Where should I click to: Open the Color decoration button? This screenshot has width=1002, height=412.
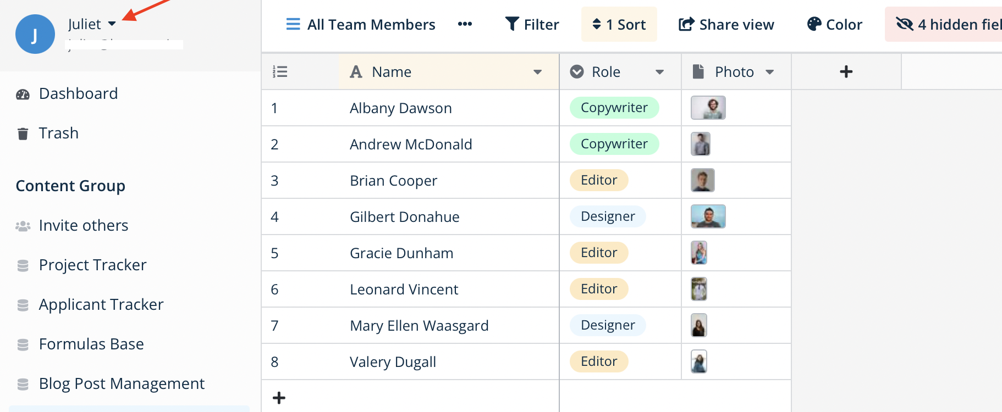click(x=834, y=24)
